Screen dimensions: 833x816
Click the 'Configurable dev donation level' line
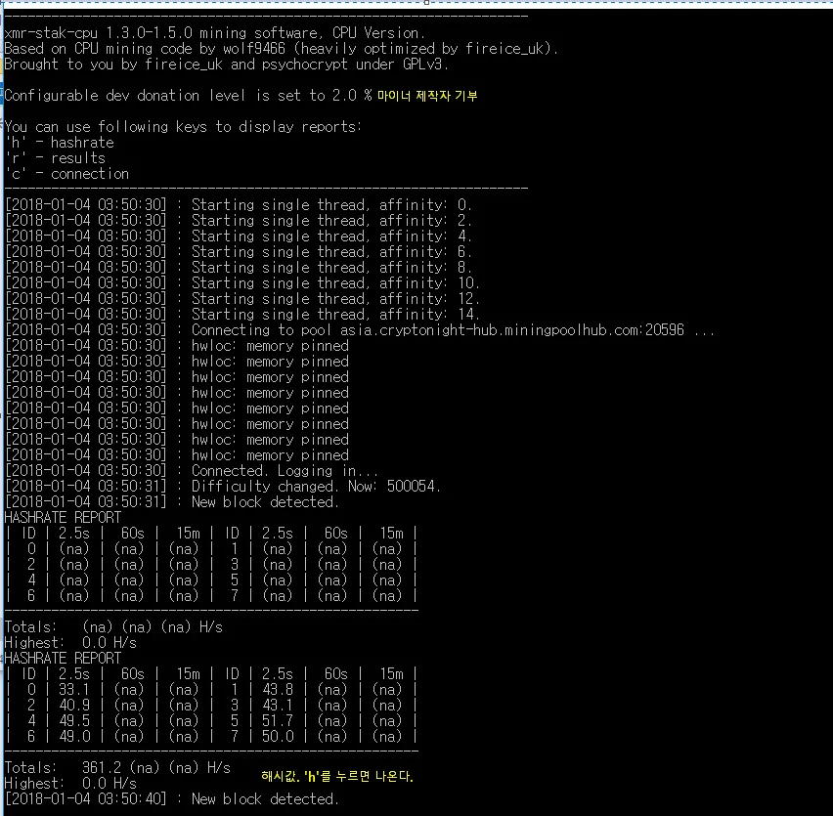click(x=188, y=96)
